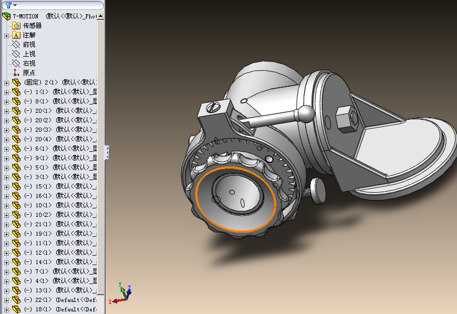The image size is (457, 314).
Task: Open the filter options dropdown arrow
Action: (15, 5)
